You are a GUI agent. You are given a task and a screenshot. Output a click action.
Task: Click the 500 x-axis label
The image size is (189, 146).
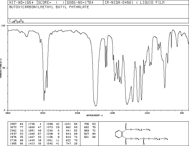182,113
